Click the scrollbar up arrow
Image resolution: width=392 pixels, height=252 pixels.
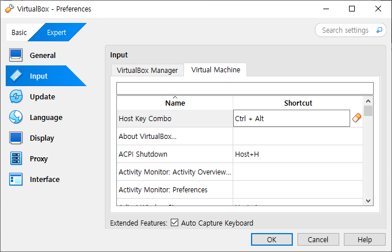coord(368,101)
